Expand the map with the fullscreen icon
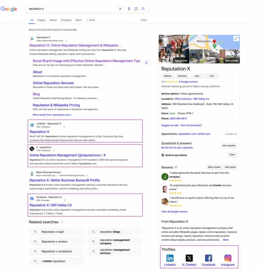The width and height of the screenshot is (261, 271). (236, 38)
